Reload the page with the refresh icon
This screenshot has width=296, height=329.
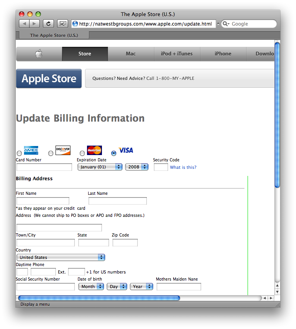(x=48, y=24)
